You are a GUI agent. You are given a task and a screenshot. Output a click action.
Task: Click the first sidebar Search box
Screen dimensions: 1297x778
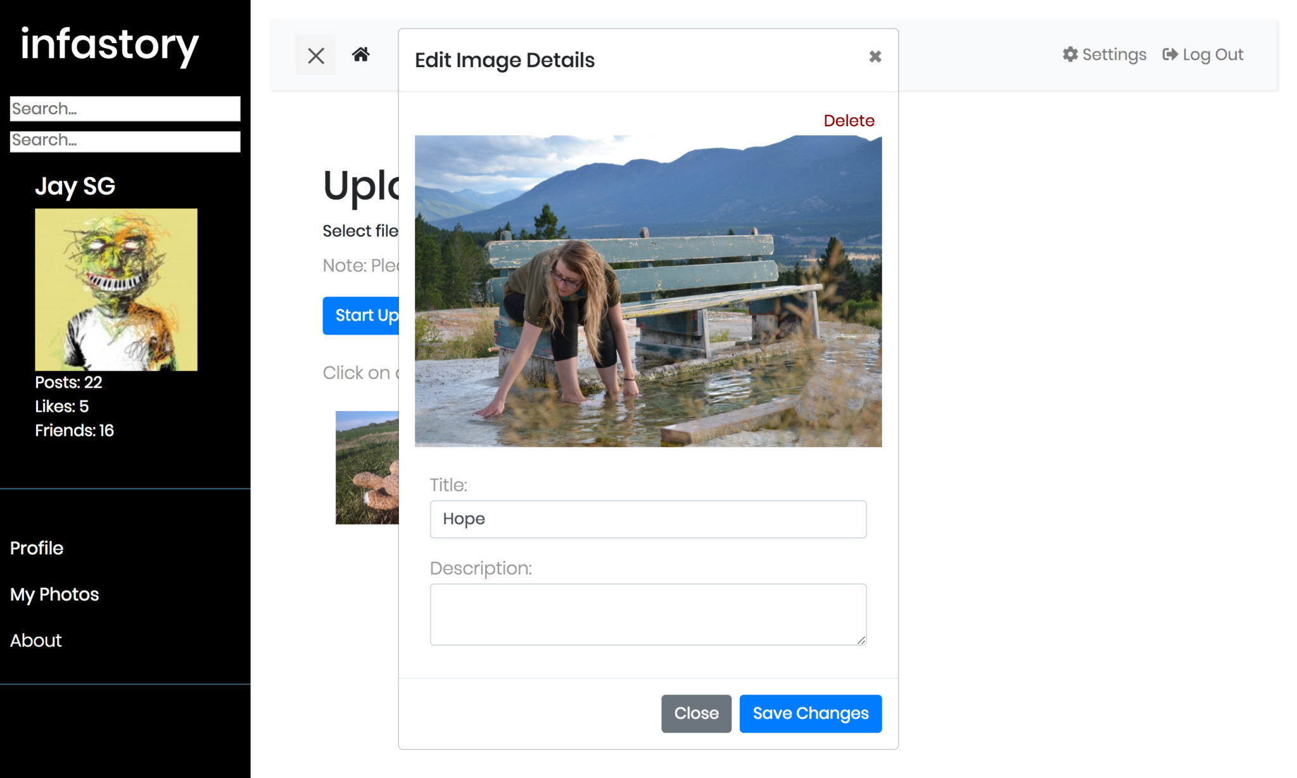[125, 108]
